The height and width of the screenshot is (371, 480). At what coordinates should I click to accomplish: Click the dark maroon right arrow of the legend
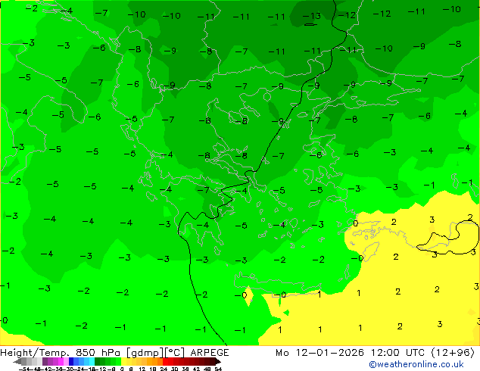pyautogui.click(x=218, y=362)
